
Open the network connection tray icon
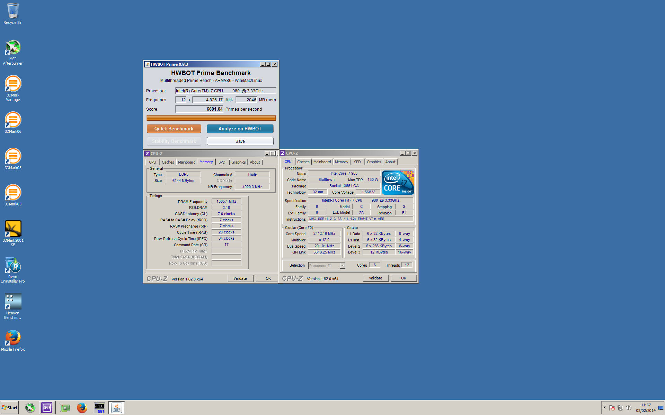click(620, 408)
